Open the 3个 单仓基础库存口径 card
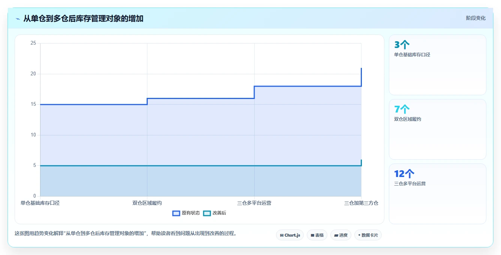This screenshot has width=501, height=255. (x=438, y=65)
